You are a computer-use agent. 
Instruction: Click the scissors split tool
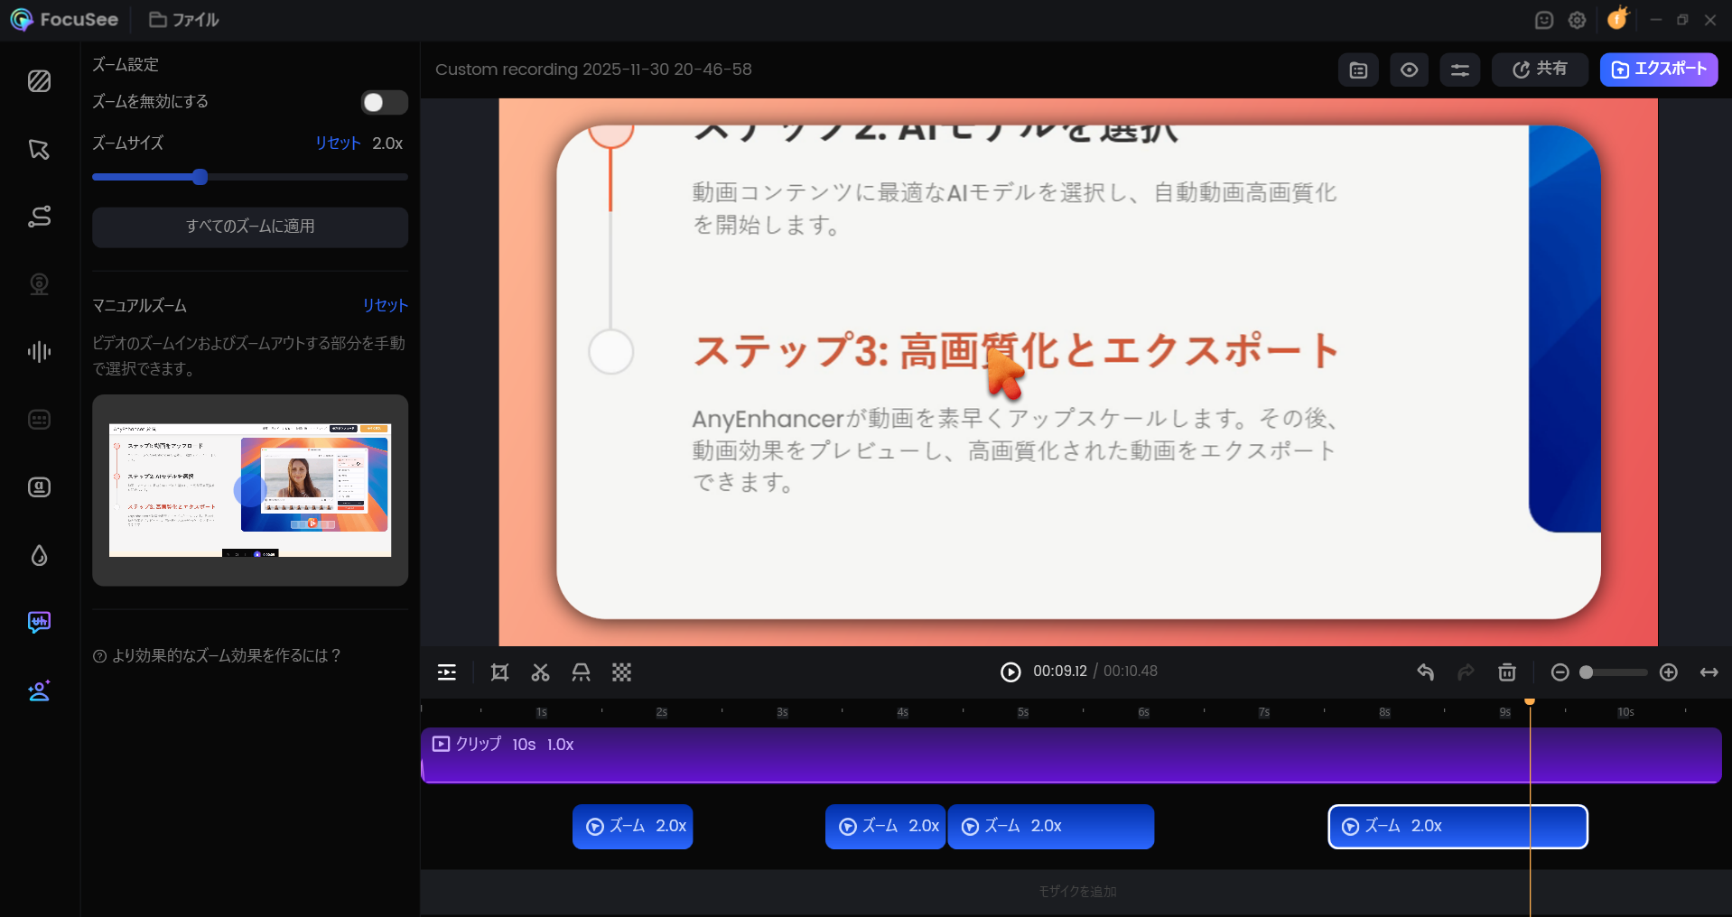(540, 672)
